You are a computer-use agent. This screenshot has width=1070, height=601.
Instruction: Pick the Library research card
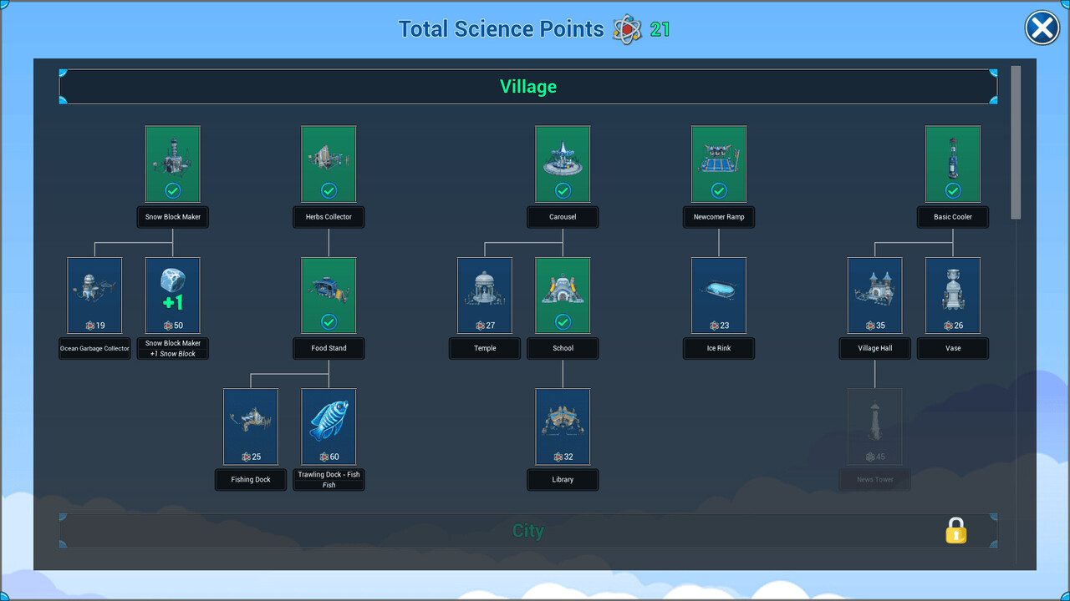click(563, 426)
